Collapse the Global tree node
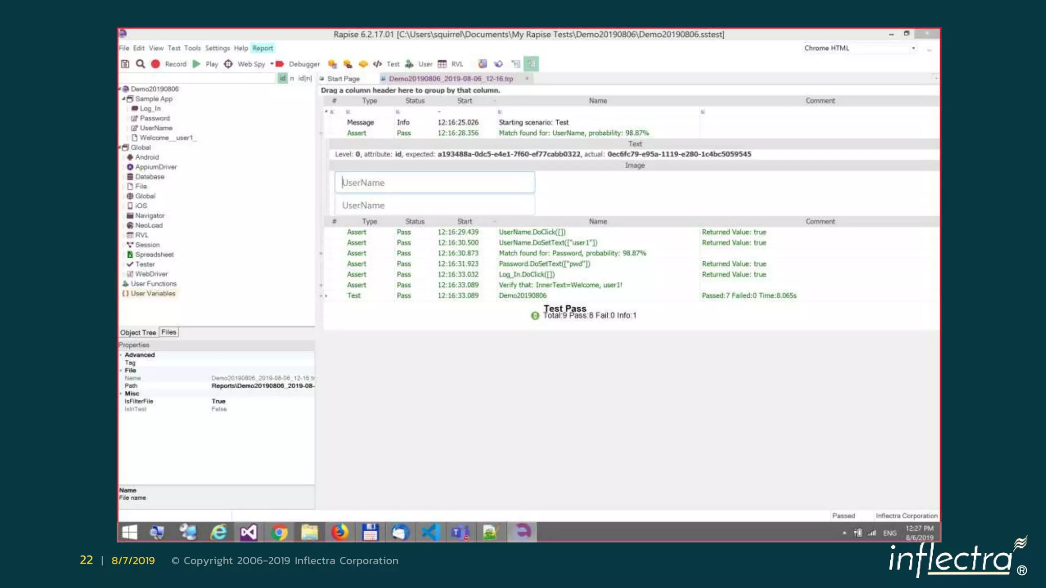Screen dimensions: 1046x588 [120, 147]
